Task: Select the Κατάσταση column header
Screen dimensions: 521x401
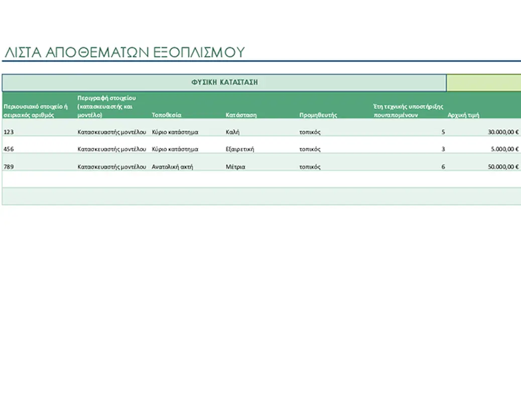Action: [241, 115]
